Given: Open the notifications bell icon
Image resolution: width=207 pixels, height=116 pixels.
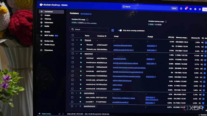Looking at the screenshot, I should [x=186, y=9].
